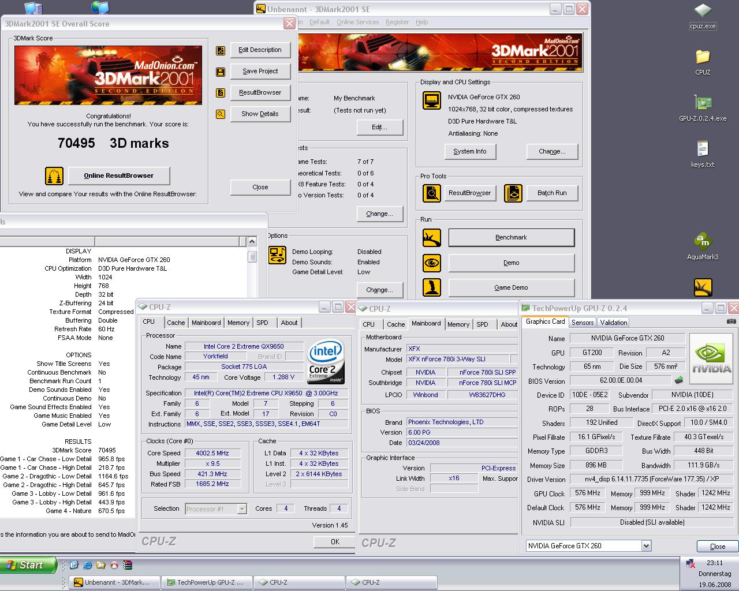The width and height of the screenshot is (739, 591).
Task: Open the About tab in left CPU-Z
Action: (x=289, y=323)
